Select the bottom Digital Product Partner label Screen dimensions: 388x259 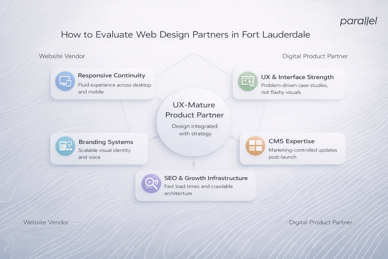coord(320,222)
